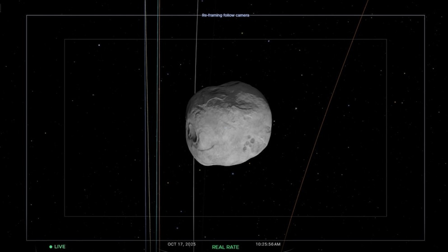Click the 'Re-framing follow camera' status text
Viewport: 448px width, 252px height.
[x=225, y=15]
